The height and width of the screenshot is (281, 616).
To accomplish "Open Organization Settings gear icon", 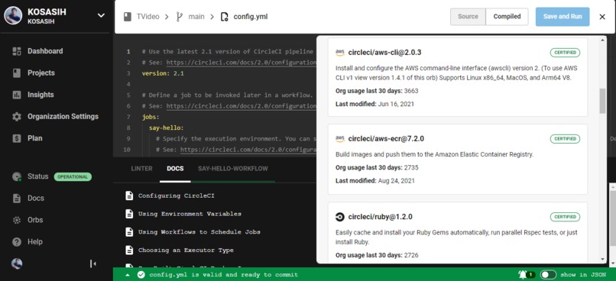I will click(17, 117).
